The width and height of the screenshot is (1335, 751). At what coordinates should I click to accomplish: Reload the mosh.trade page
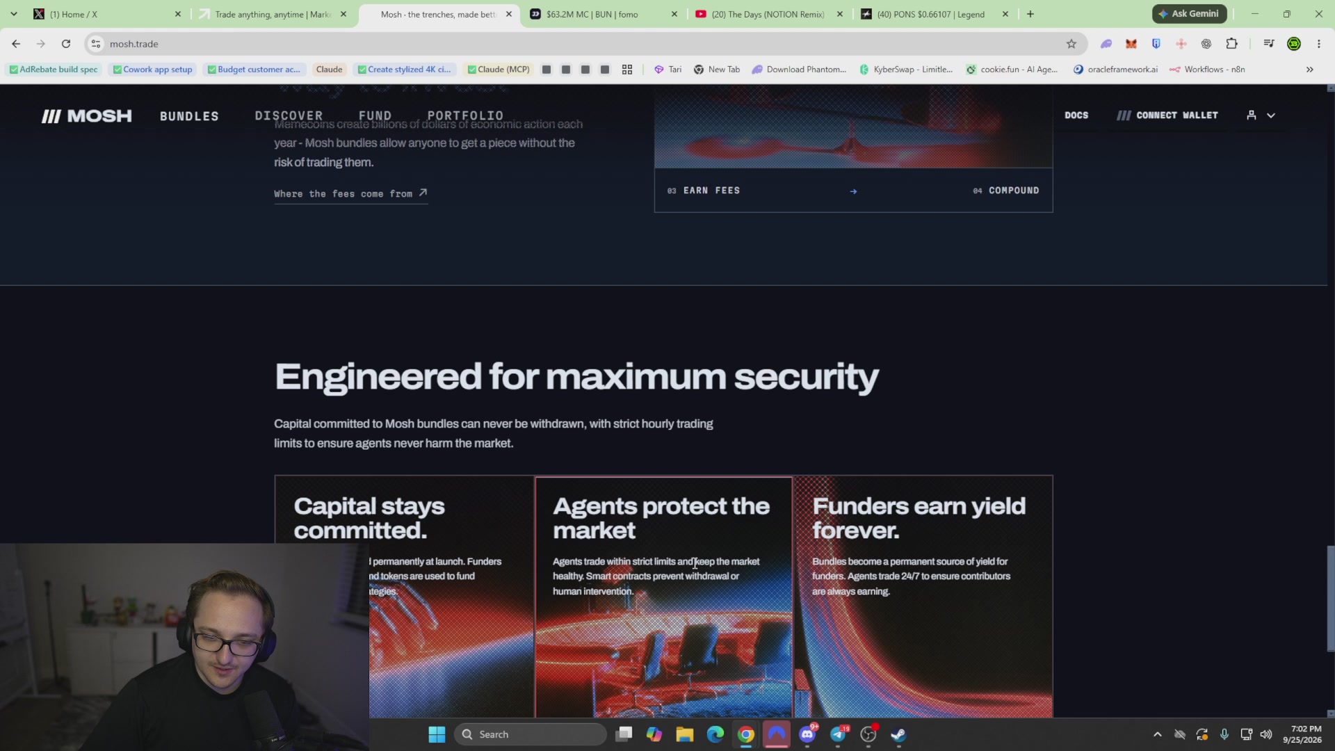point(66,44)
